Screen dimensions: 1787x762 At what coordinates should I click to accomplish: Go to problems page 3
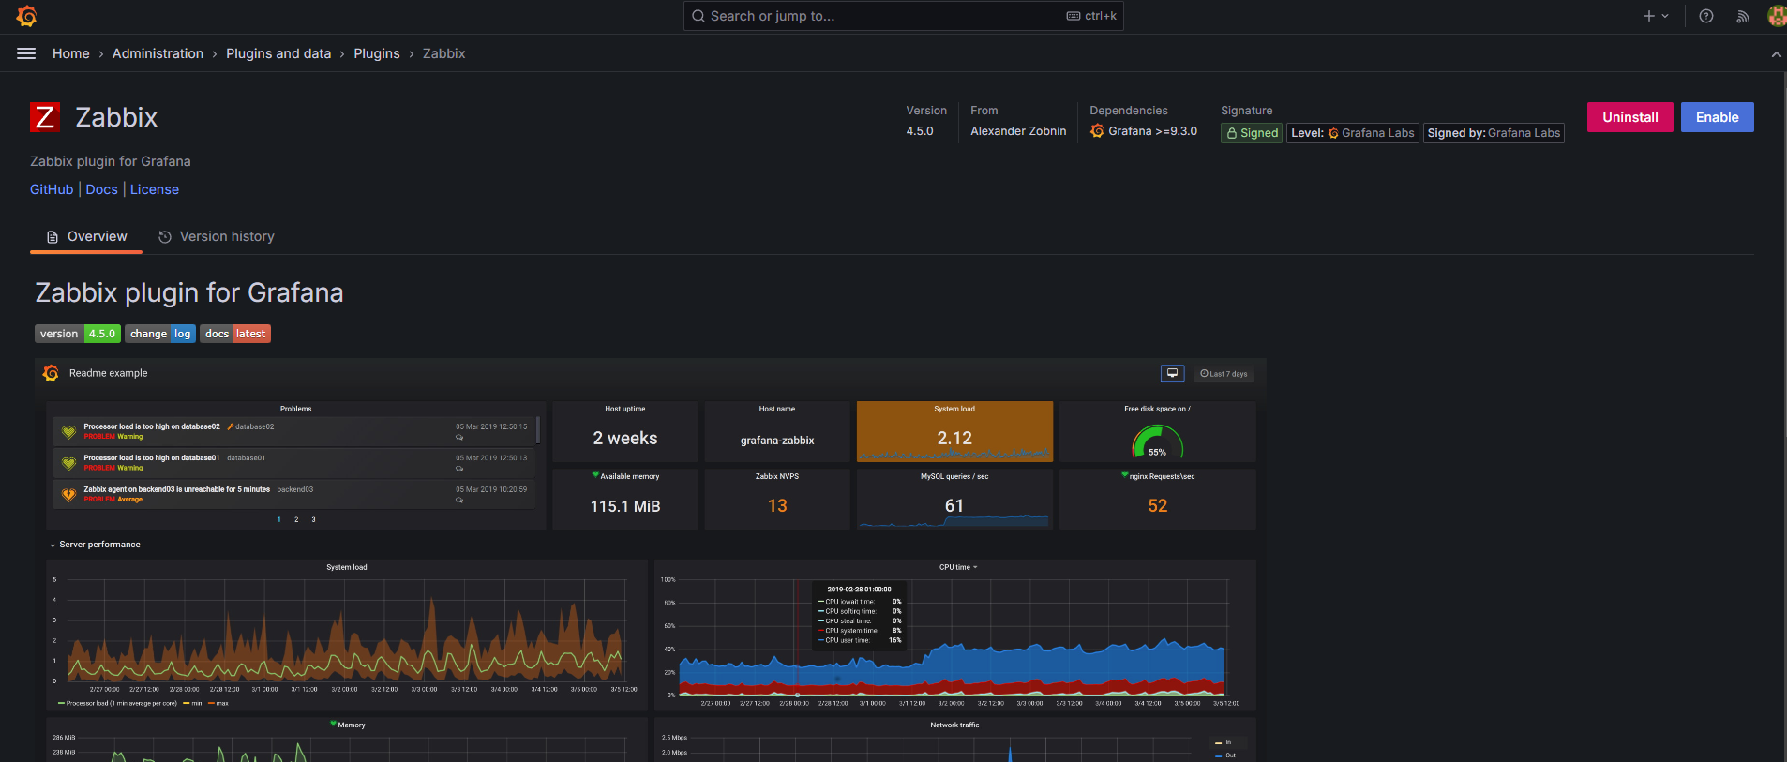(x=313, y=519)
